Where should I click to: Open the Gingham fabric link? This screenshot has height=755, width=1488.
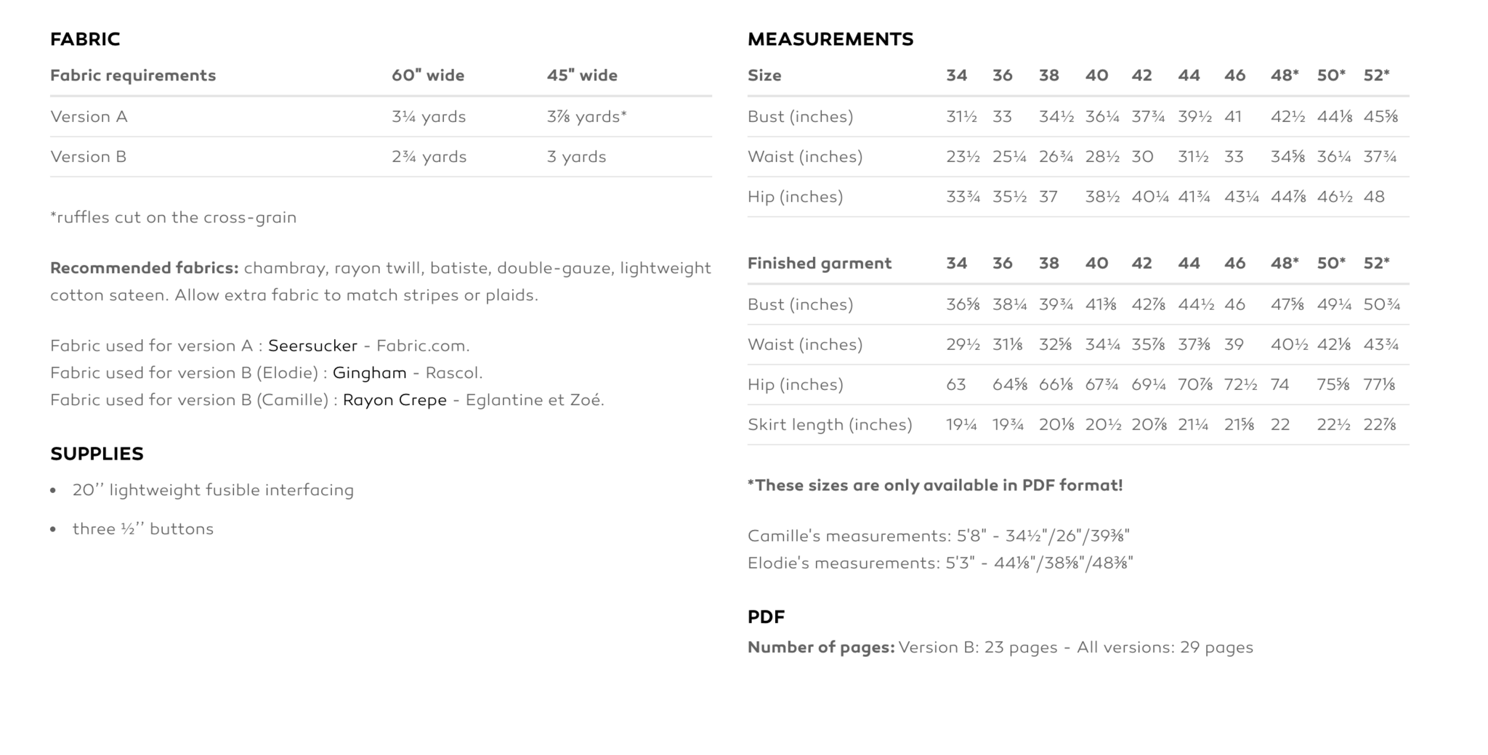point(369,373)
